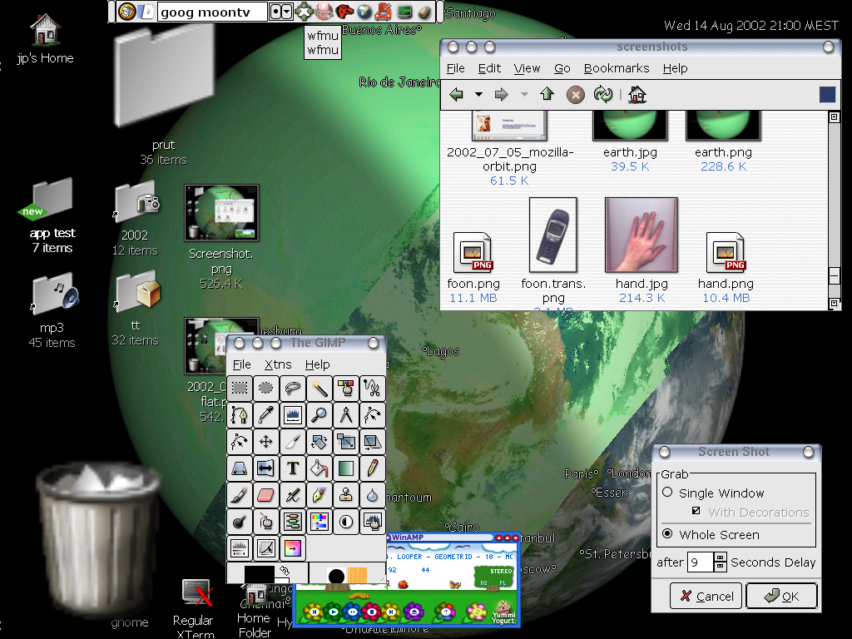
Task: Click the Home icon in file browser toolbar
Action: coord(637,95)
